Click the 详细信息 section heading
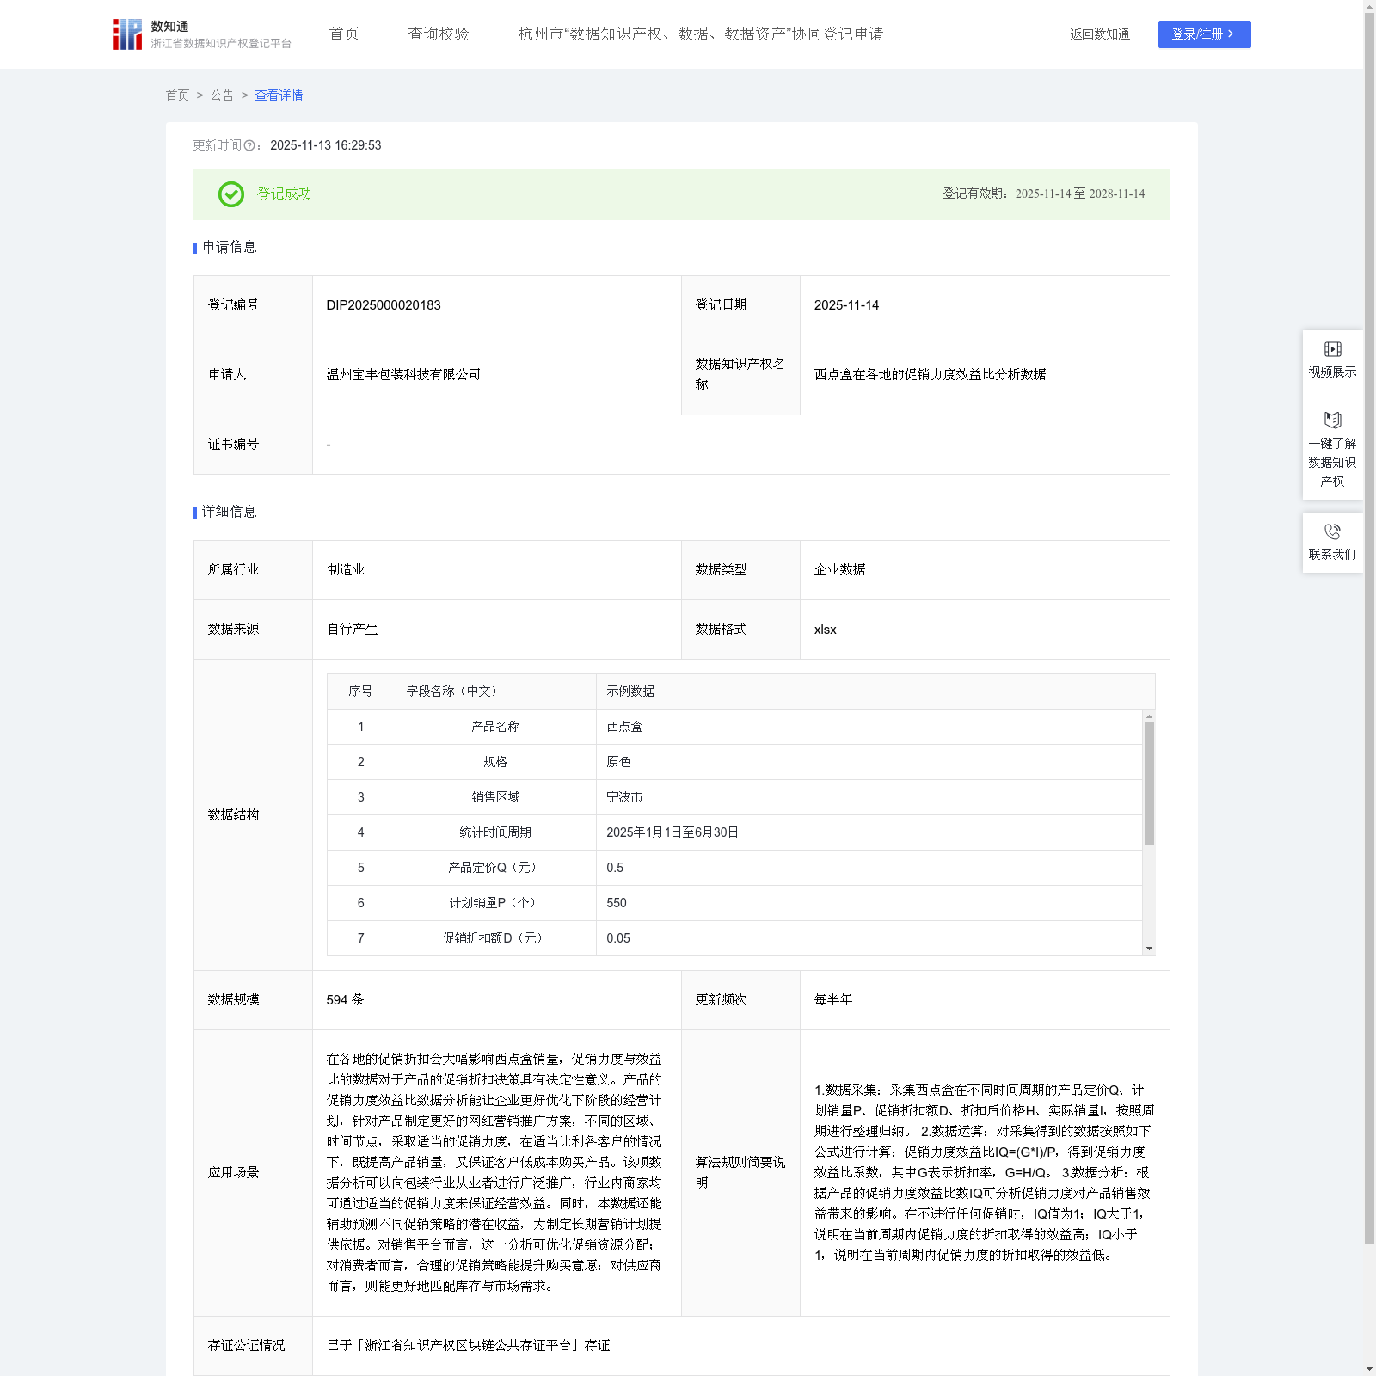 (x=230, y=513)
